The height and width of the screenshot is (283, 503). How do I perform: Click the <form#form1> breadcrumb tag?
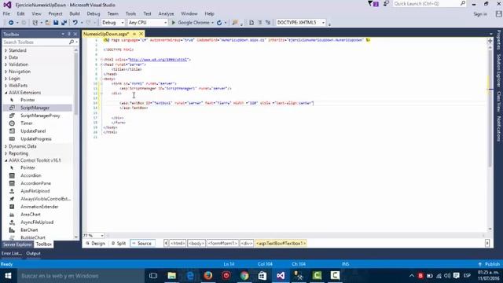[x=222, y=244]
